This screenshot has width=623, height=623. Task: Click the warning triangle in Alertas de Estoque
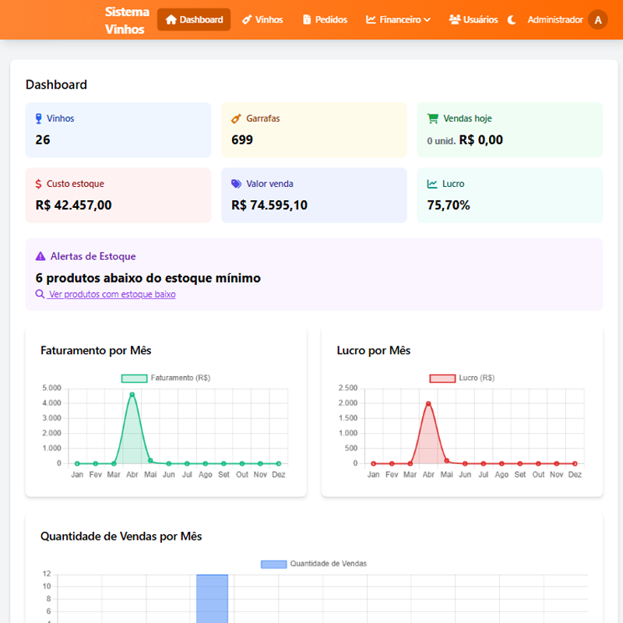(x=40, y=256)
